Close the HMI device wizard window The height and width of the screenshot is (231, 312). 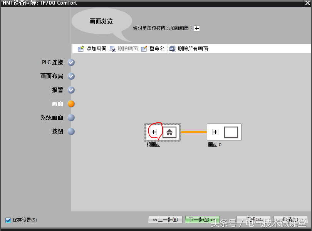(x=308, y=3)
